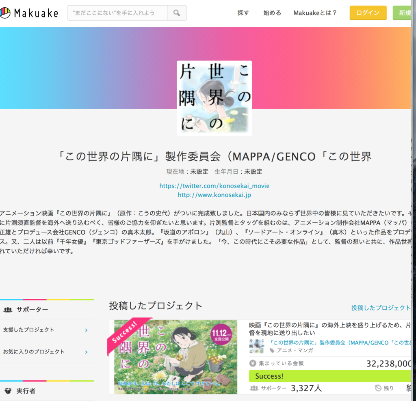
Task: Open the Twitter konosekai_movie link
Action: [214, 186]
